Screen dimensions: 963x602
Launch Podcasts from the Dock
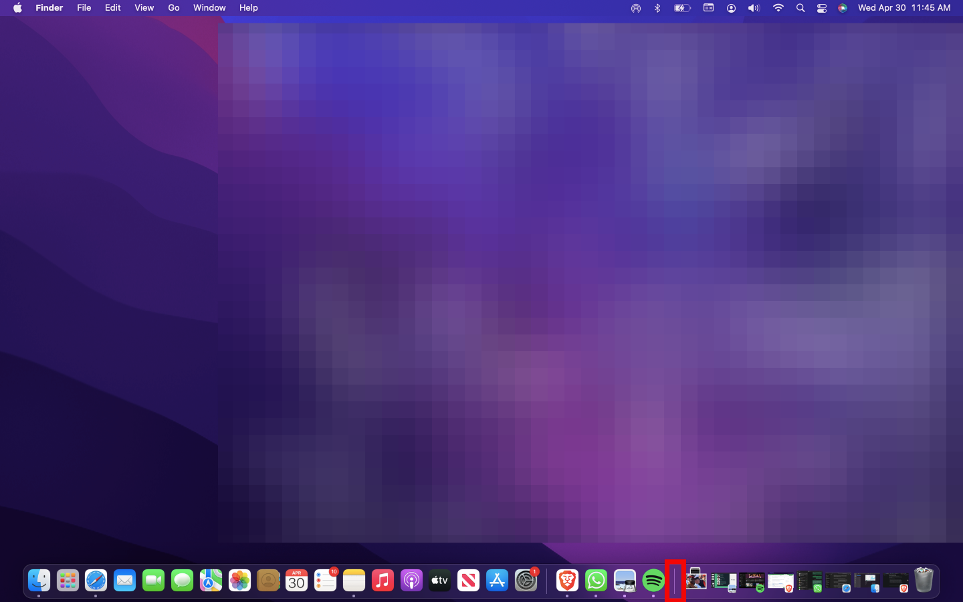tap(411, 580)
